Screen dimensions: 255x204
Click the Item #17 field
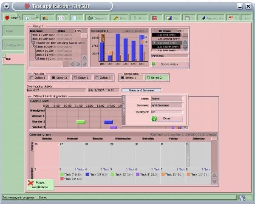[x=56, y=90]
